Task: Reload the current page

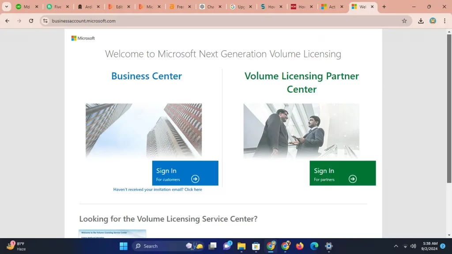Action: click(31, 21)
